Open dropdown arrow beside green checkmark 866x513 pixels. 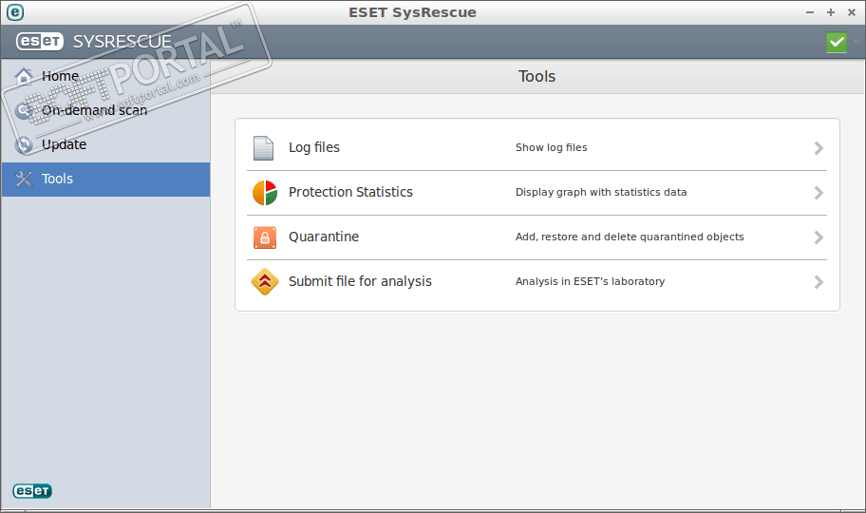click(x=857, y=42)
